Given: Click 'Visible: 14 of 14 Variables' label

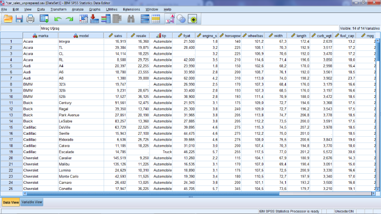Looking at the screenshot, I should coord(359,28).
